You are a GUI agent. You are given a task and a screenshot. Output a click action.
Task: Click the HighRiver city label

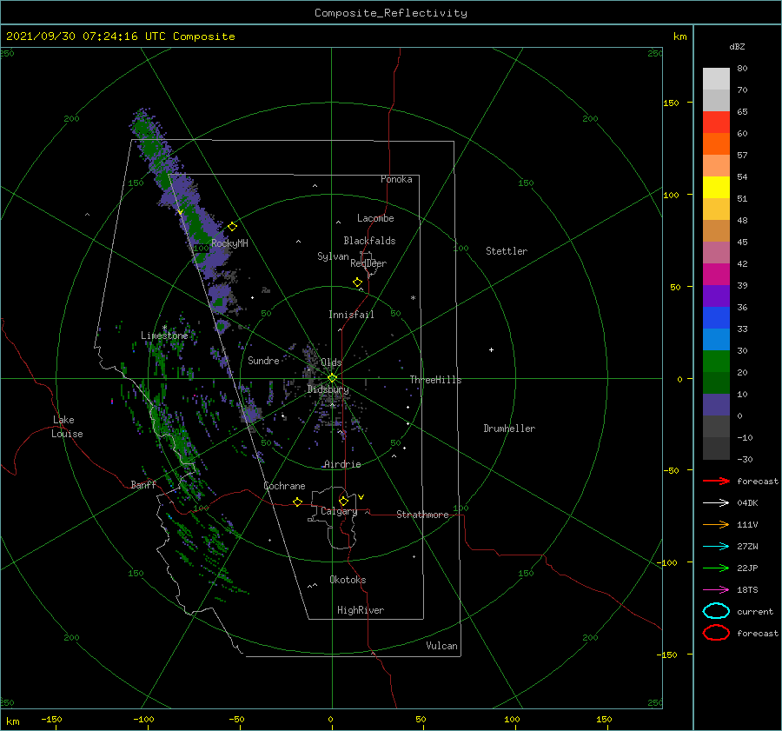[361, 610]
